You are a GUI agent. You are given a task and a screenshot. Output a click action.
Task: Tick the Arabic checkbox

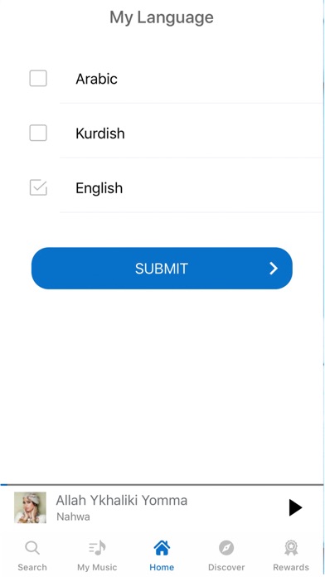click(x=38, y=79)
